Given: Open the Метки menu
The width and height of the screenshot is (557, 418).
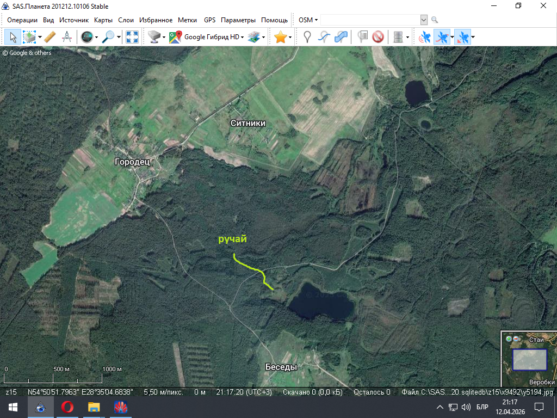Looking at the screenshot, I should click(187, 20).
